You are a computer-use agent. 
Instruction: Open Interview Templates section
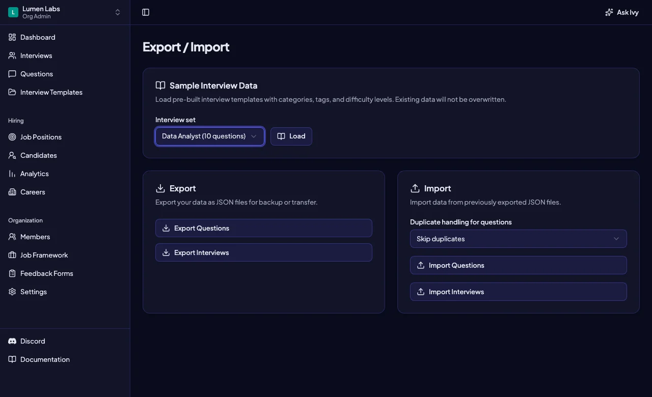pyautogui.click(x=65, y=92)
